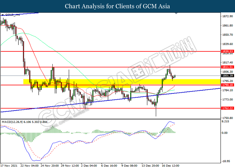The height and width of the screenshot is (168, 235).
Task: Select the 1830.53 red resistance price label
Action: coord(228,51)
